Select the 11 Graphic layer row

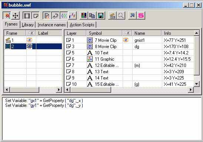(129, 59)
